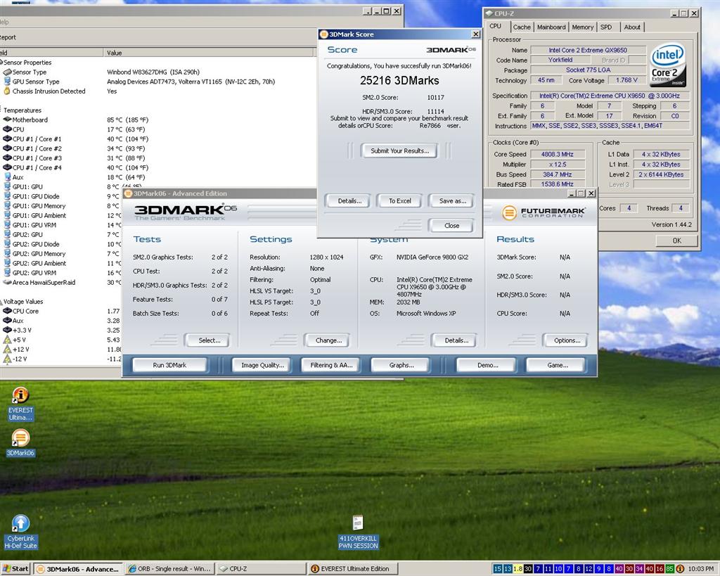The width and height of the screenshot is (720, 576).
Task: Open the 3DMark06 desktop shortcut
Action: coord(20,442)
